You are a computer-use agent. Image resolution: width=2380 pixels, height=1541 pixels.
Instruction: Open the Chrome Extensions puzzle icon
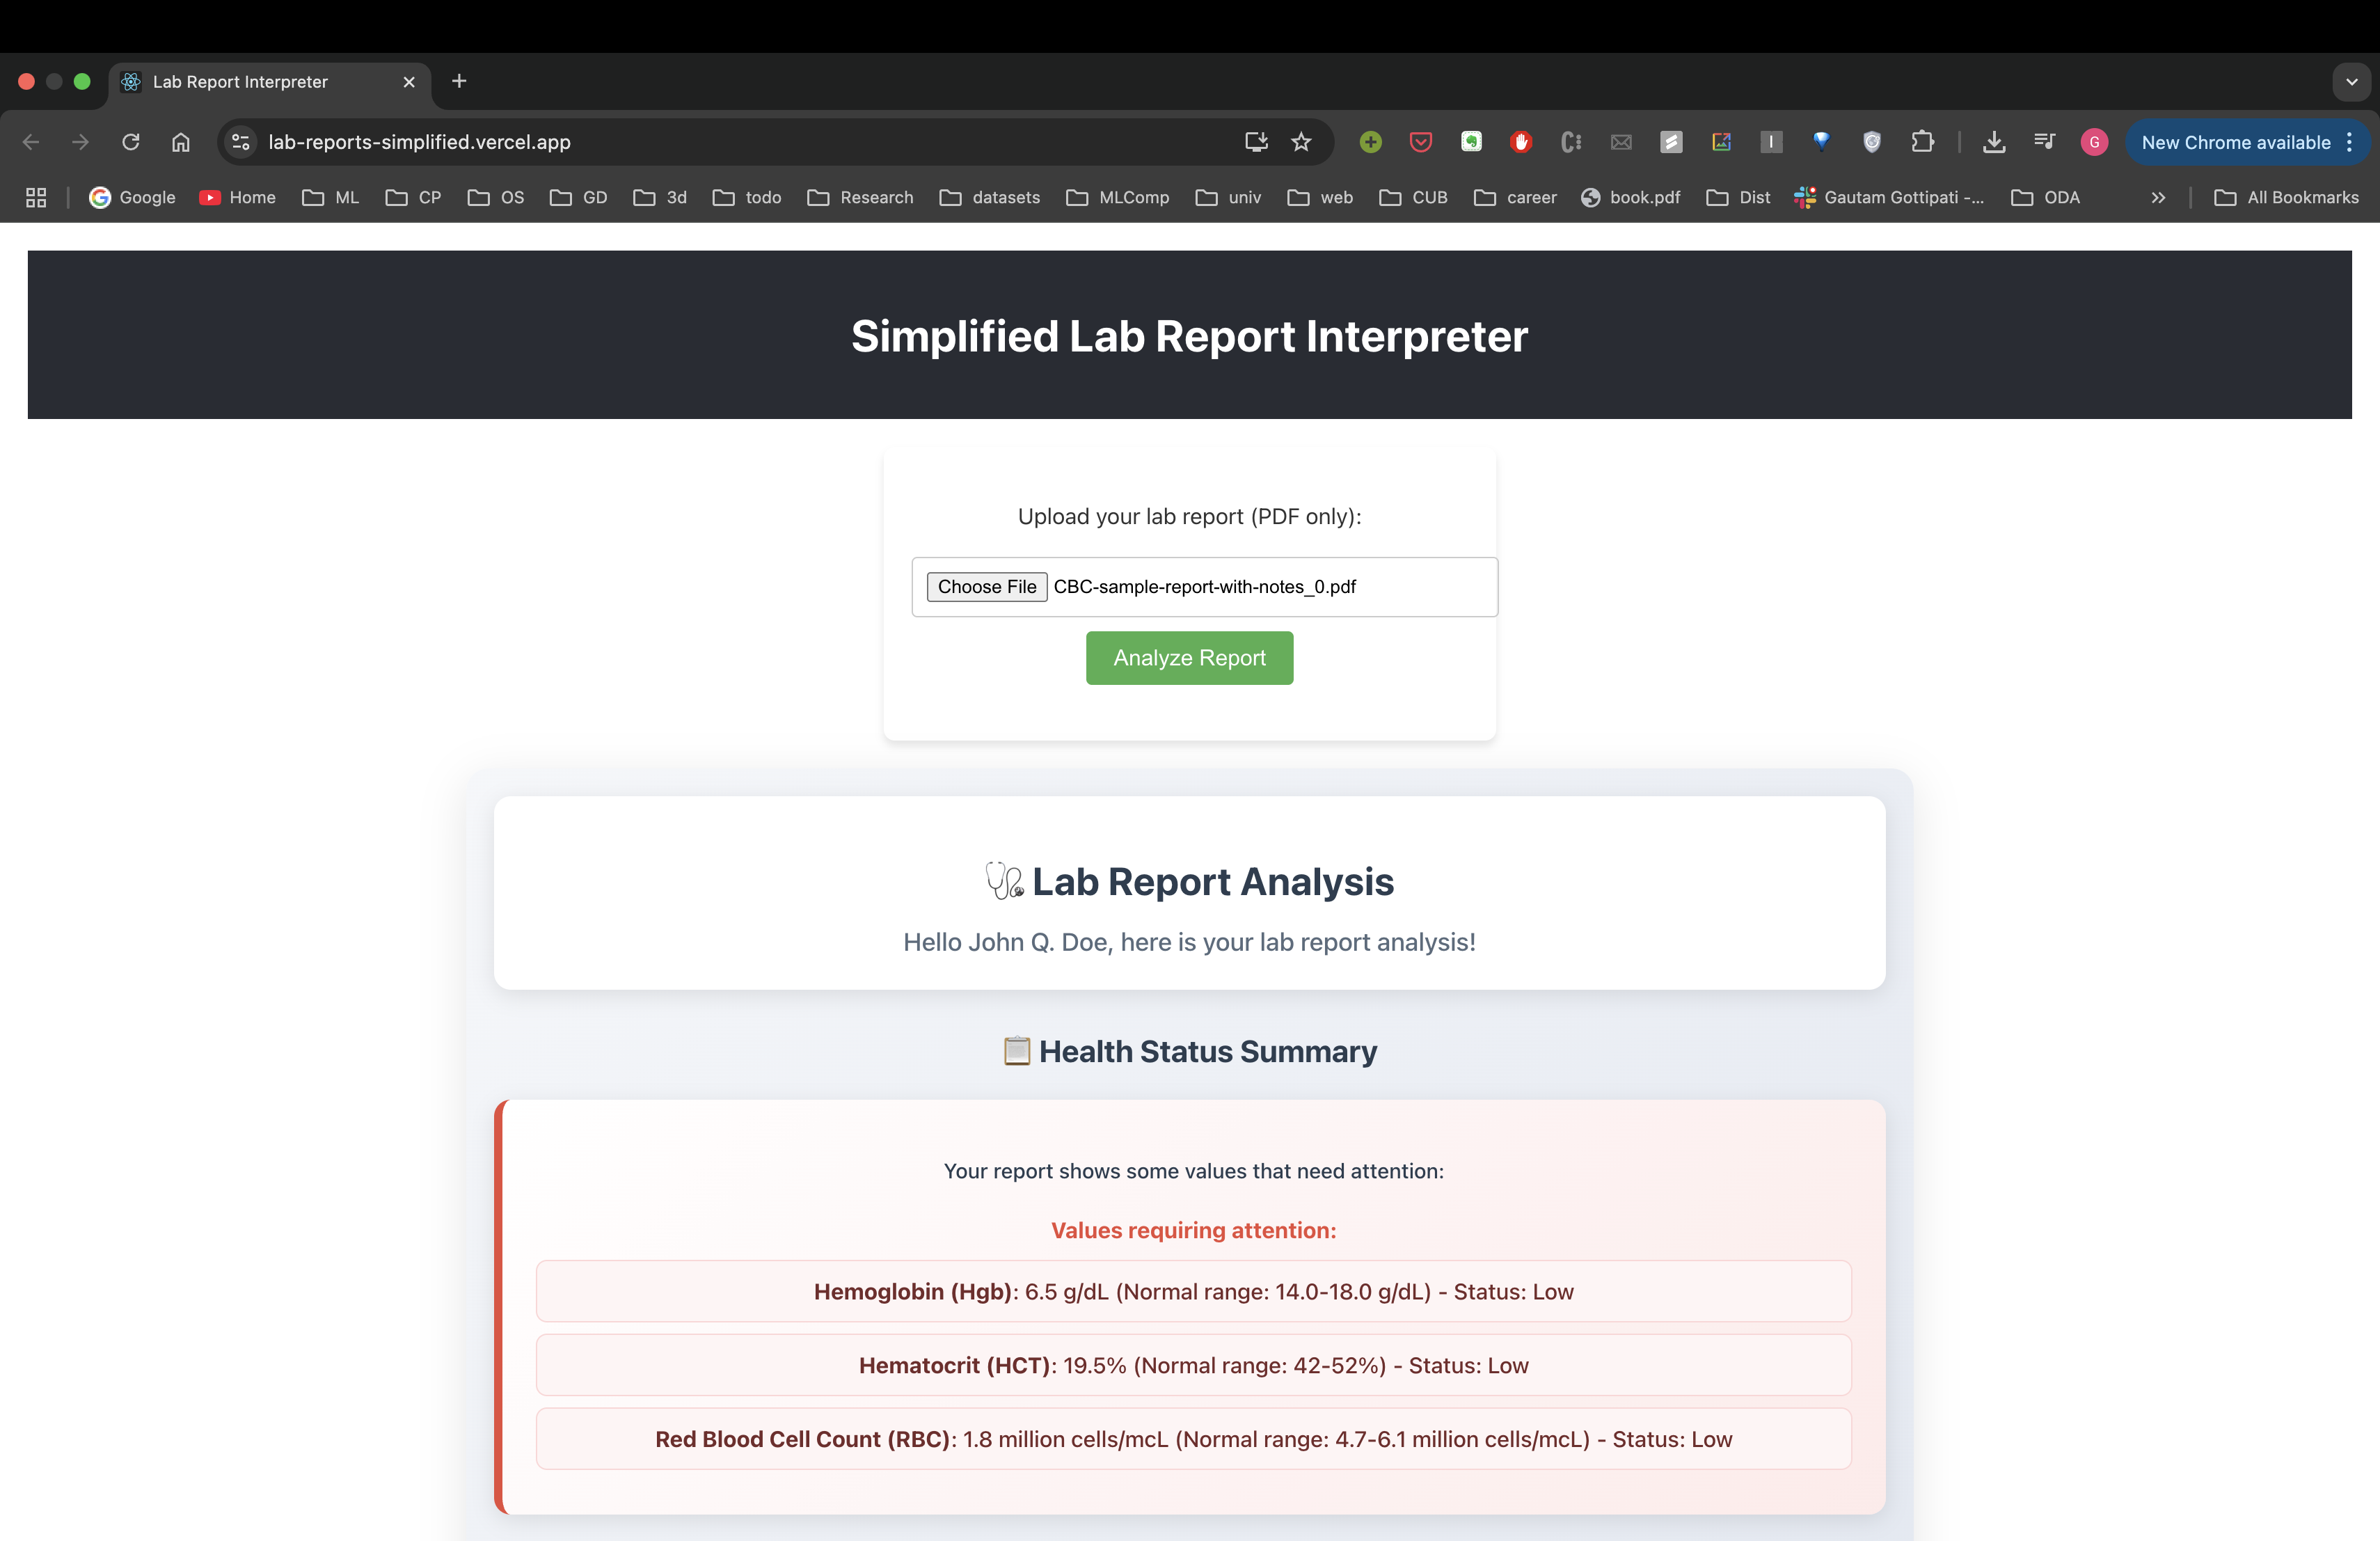[x=1922, y=142]
